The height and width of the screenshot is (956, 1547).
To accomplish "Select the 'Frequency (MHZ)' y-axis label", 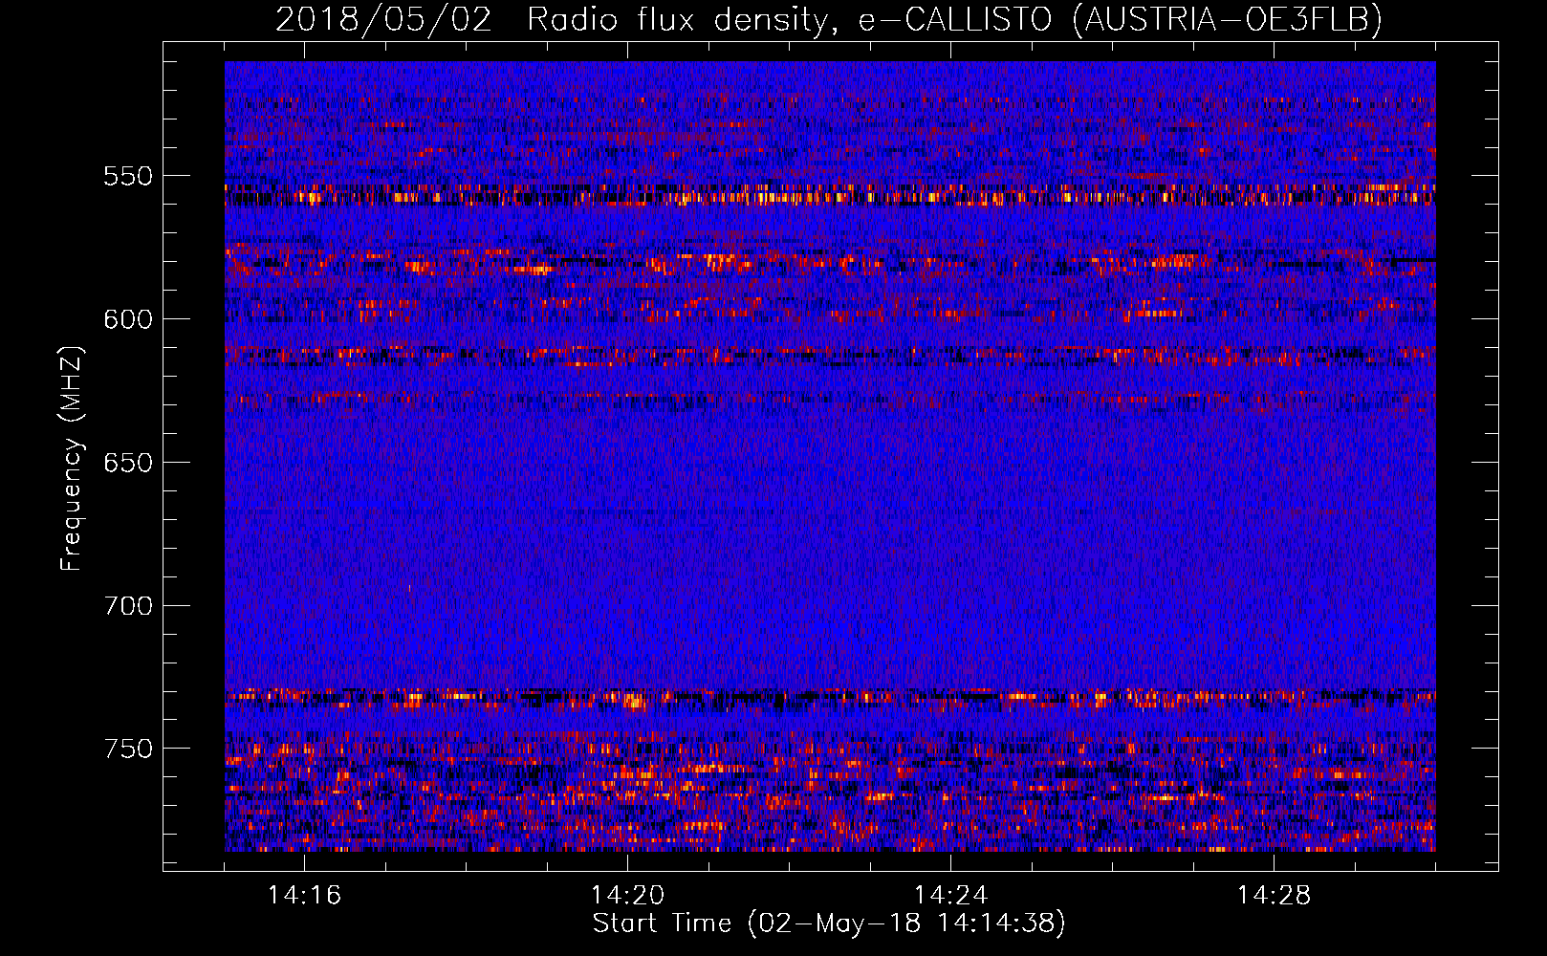I will (x=72, y=459).
